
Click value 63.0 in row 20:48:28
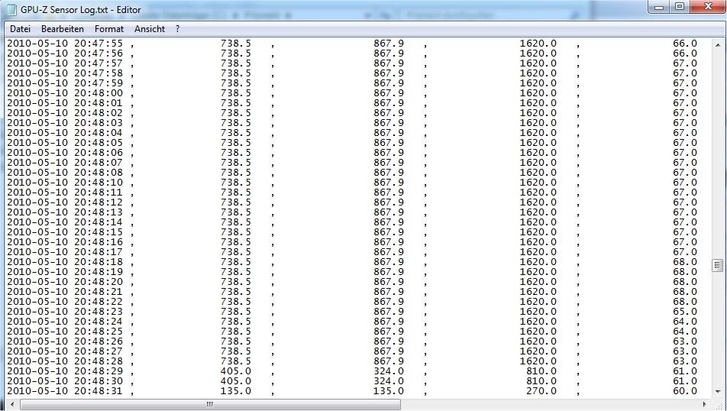click(685, 361)
